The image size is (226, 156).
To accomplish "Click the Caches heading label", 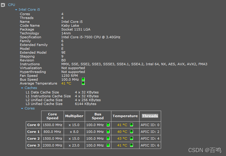I will 31,88.
